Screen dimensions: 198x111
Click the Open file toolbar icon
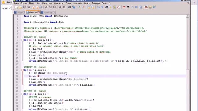[x=20, y=7]
